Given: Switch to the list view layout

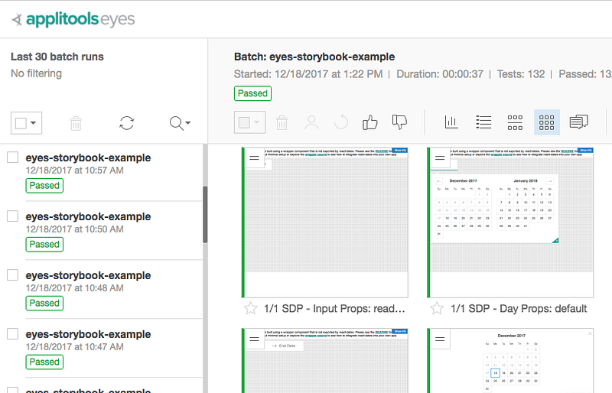Looking at the screenshot, I should pyautogui.click(x=483, y=122).
